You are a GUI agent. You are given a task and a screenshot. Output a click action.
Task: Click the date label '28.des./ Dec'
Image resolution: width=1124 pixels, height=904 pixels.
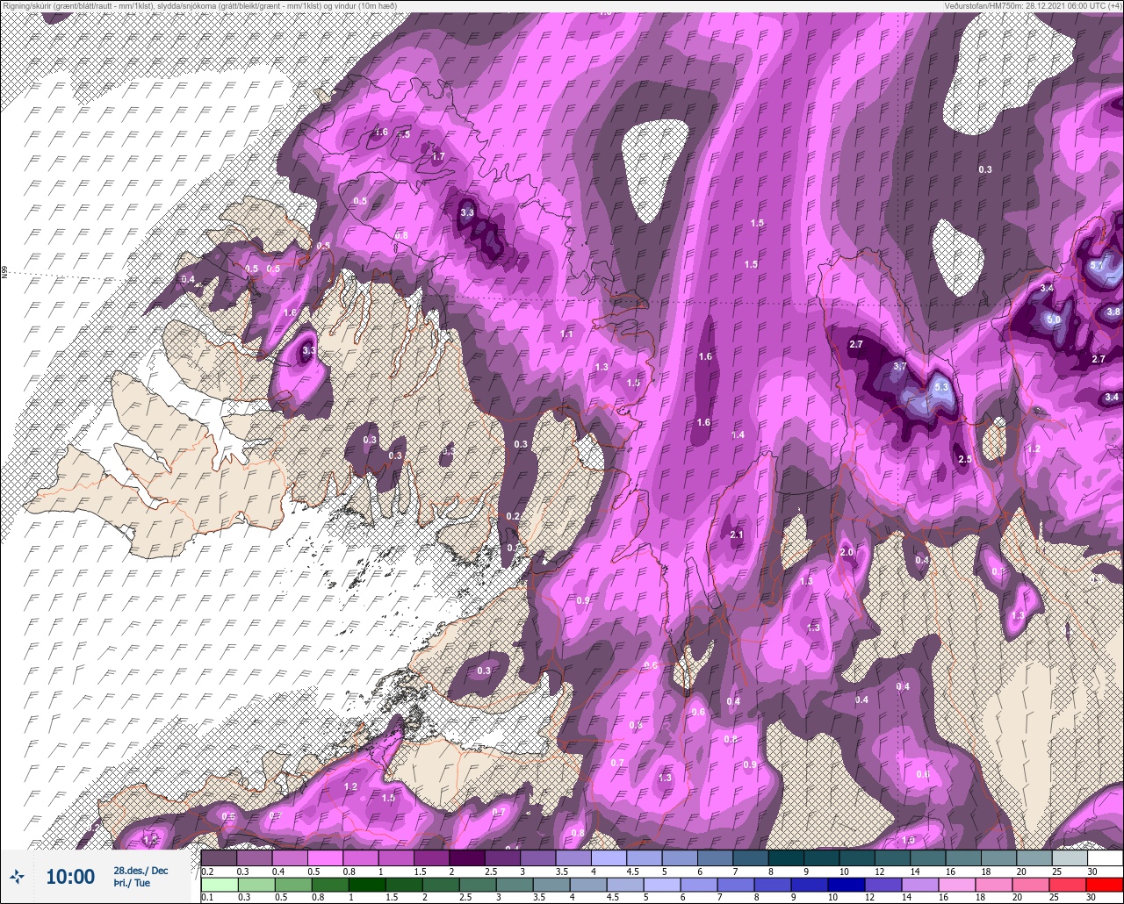click(x=140, y=871)
